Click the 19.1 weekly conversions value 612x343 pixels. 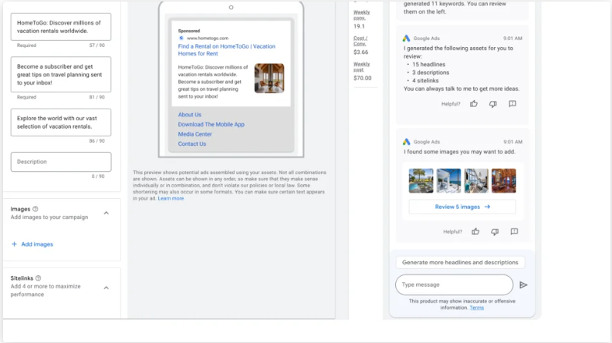point(359,26)
